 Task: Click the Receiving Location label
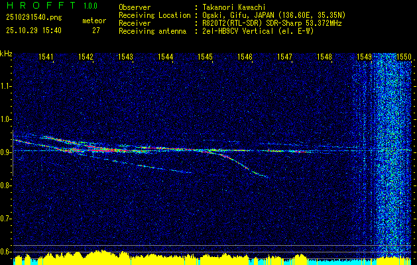pos(154,15)
